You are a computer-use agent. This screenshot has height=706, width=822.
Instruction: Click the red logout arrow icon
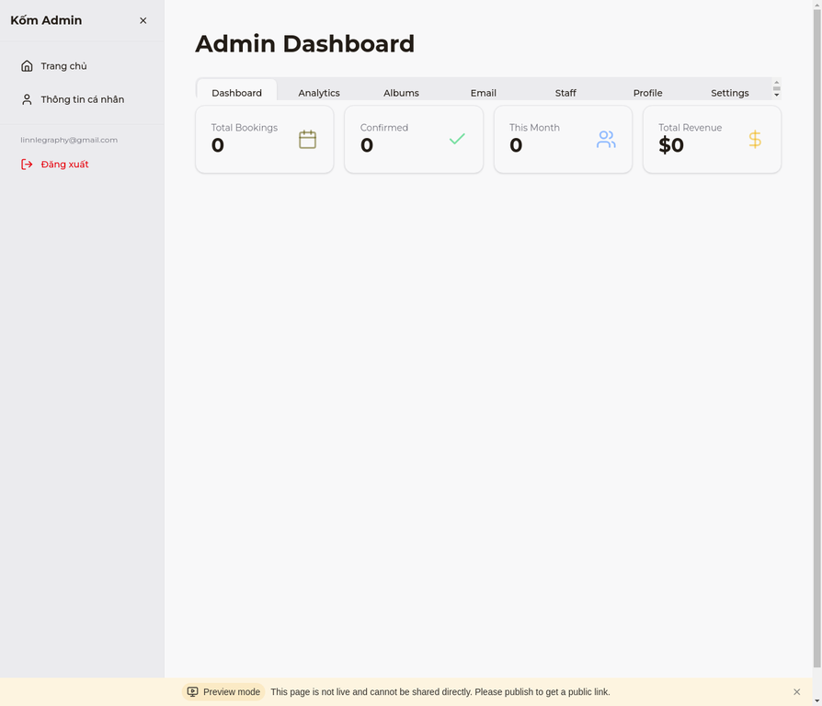pos(27,165)
